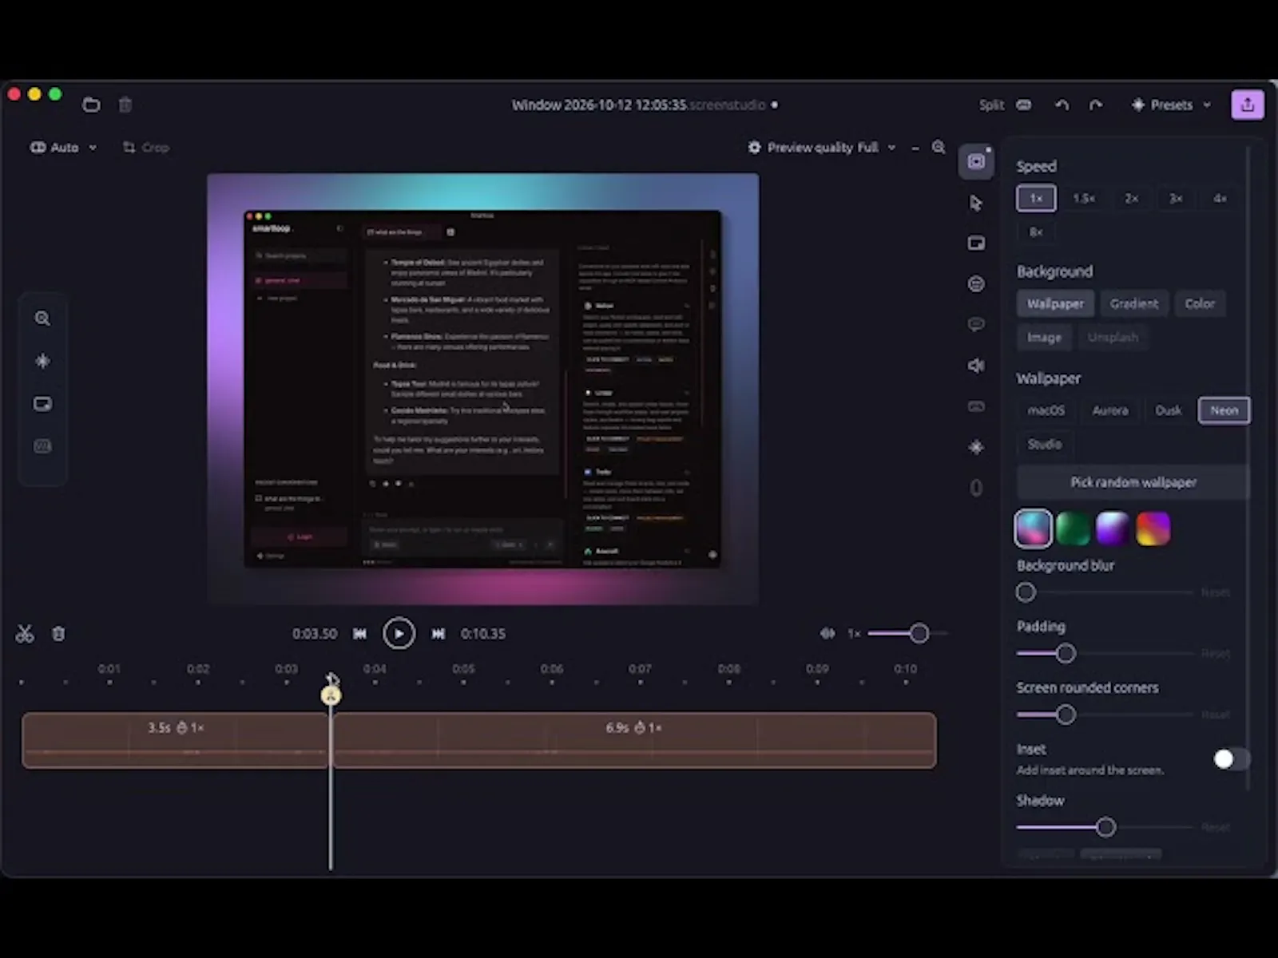Click the Screen rounded corners slider handle
Viewport: 1278px width, 958px height.
coord(1066,715)
